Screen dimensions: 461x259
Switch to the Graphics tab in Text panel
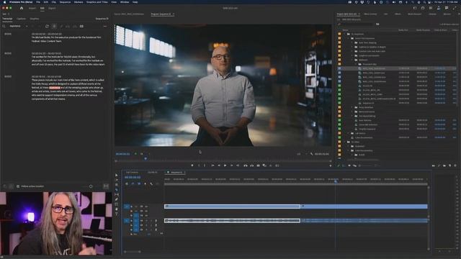coord(35,19)
